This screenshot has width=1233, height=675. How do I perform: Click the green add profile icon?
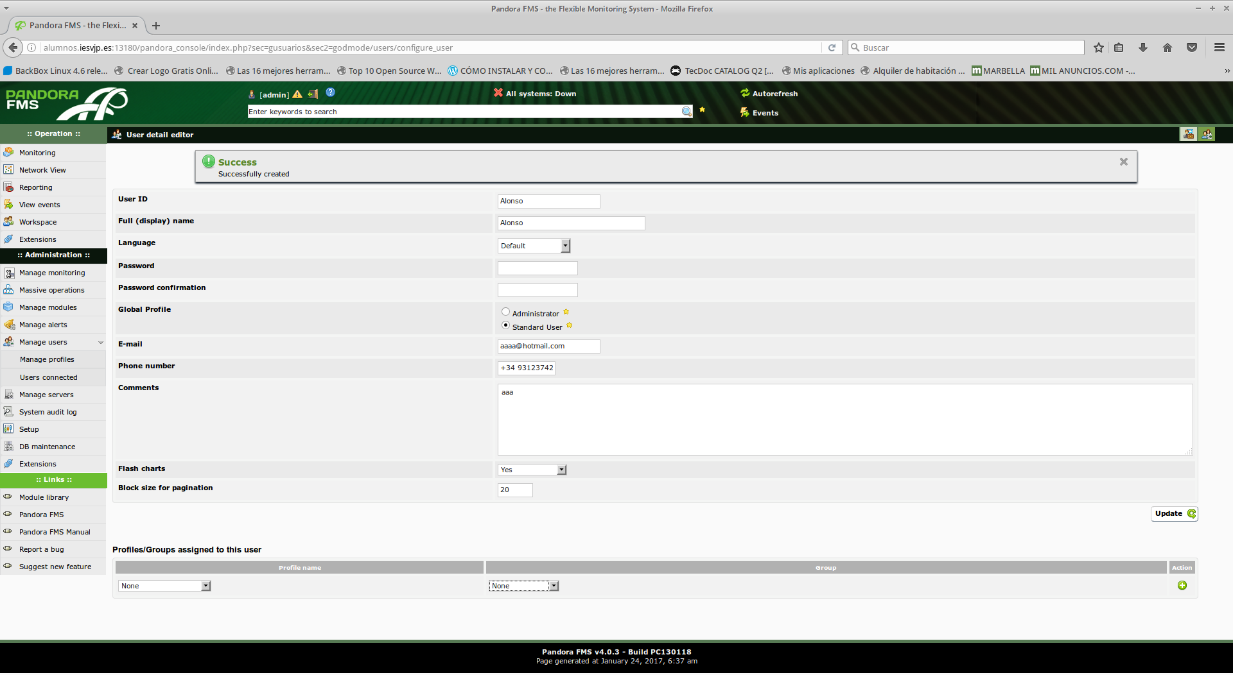pos(1182,586)
